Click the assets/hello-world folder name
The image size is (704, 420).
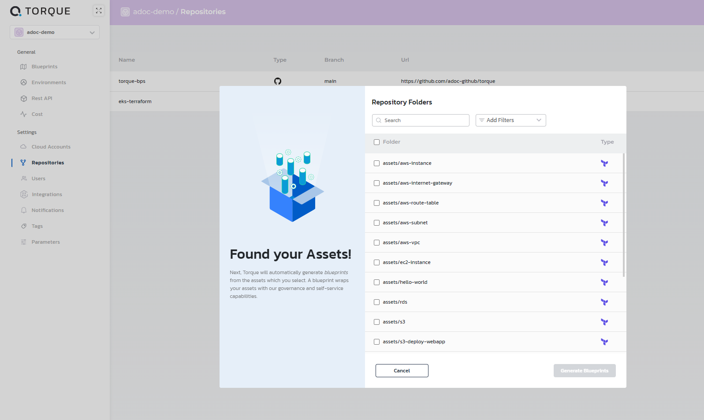405,282
